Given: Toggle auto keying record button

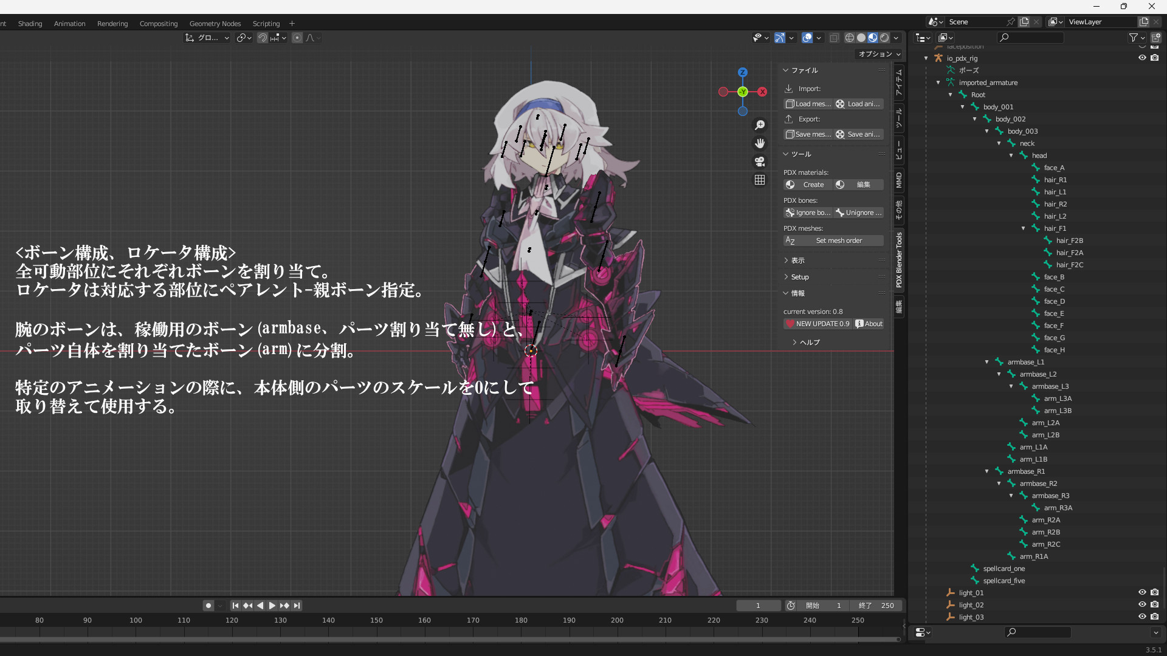Looking at the screenshot, I should coord(208,606).
